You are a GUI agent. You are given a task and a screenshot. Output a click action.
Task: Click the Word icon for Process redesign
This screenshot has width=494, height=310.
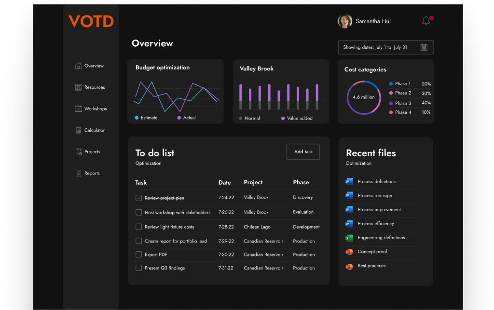pyautogui.click(x=349, y=195)
